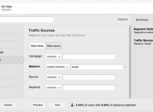Click the Medium field containing email
The height and width of the screenshot is (112, 153).
(97, 67)
